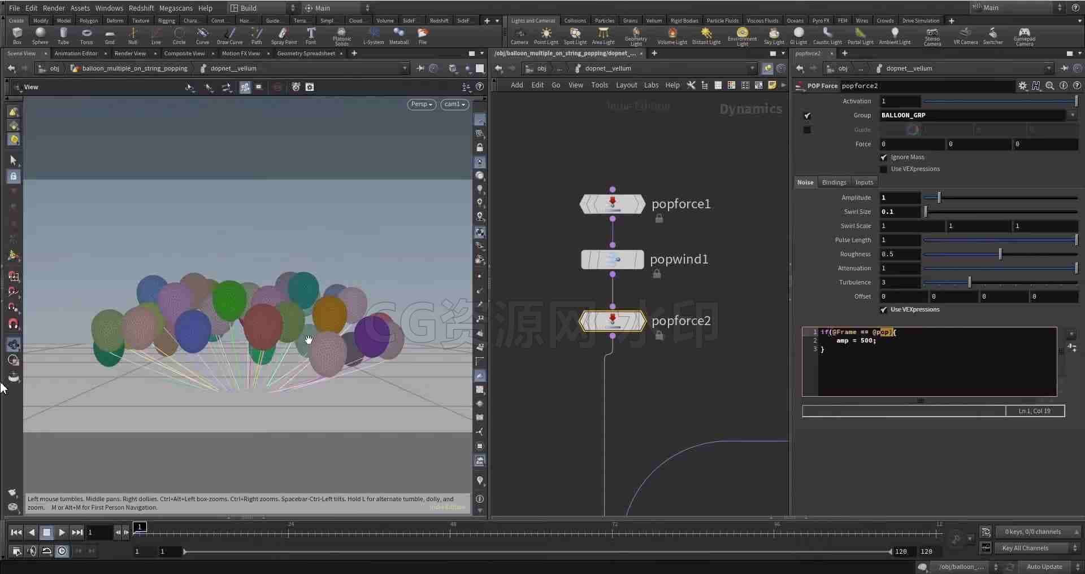
Task: Switch to the Geometry Spreadsheet tab
Action: click(306, 54)
